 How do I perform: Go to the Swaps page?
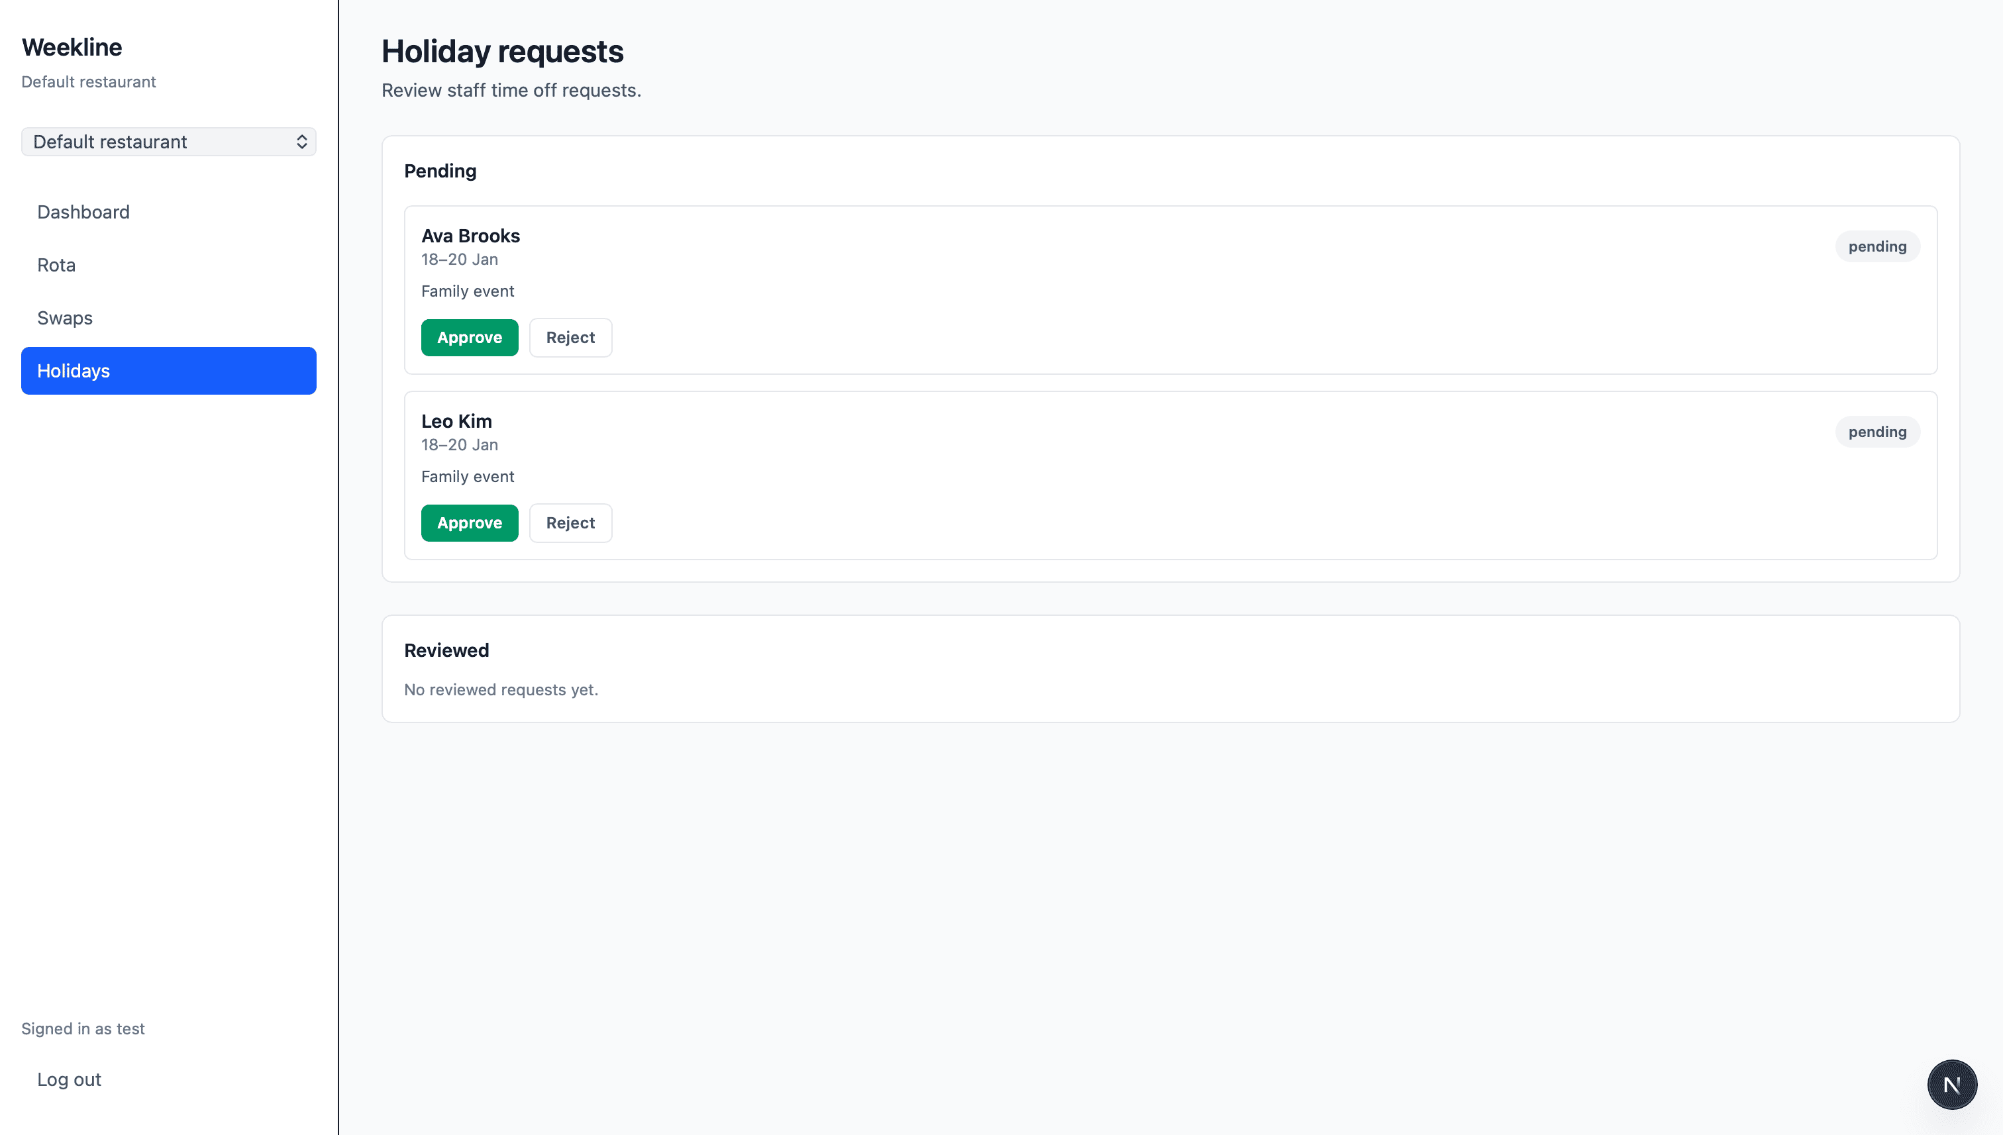64,317
